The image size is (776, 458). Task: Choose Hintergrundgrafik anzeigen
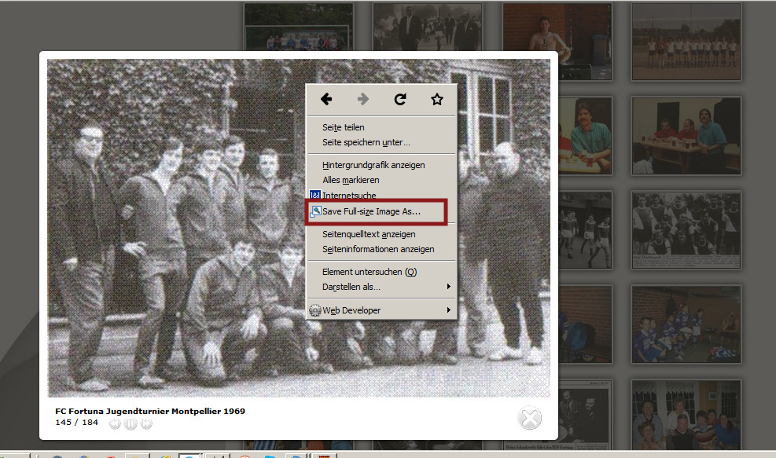click(381, 165)
